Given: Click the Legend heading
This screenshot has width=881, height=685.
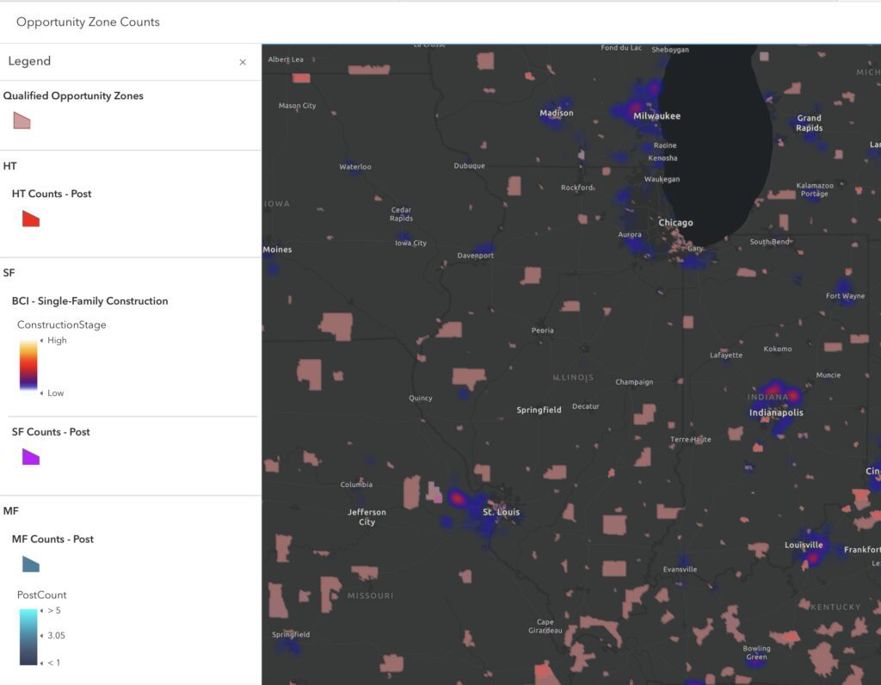Looking at the screenshot, I should click(29, 61).
